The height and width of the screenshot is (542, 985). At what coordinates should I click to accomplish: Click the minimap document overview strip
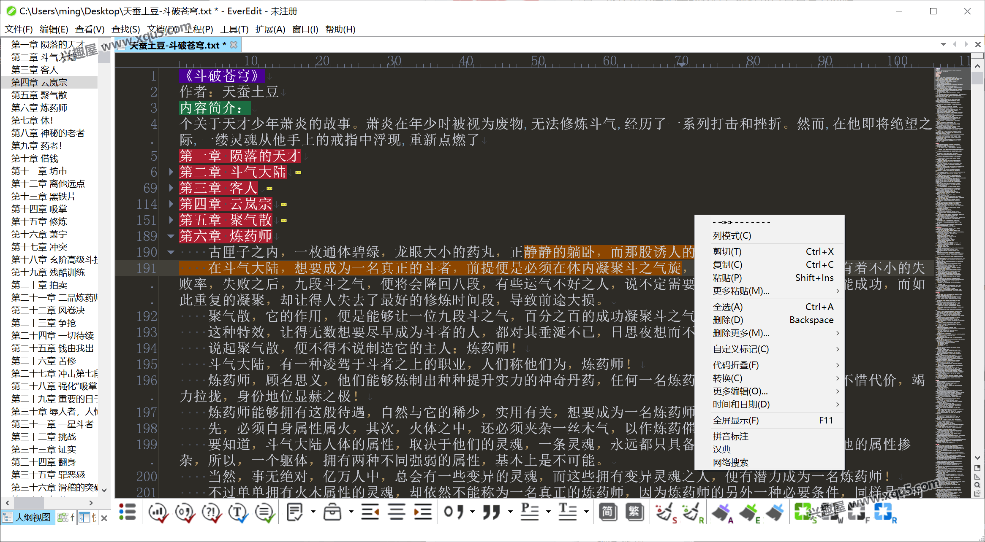pyautogui.click(x=952, y=283)
